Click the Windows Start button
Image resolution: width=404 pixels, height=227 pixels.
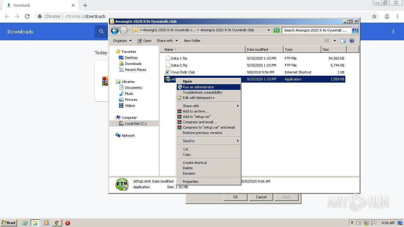[x=9, y=223]
